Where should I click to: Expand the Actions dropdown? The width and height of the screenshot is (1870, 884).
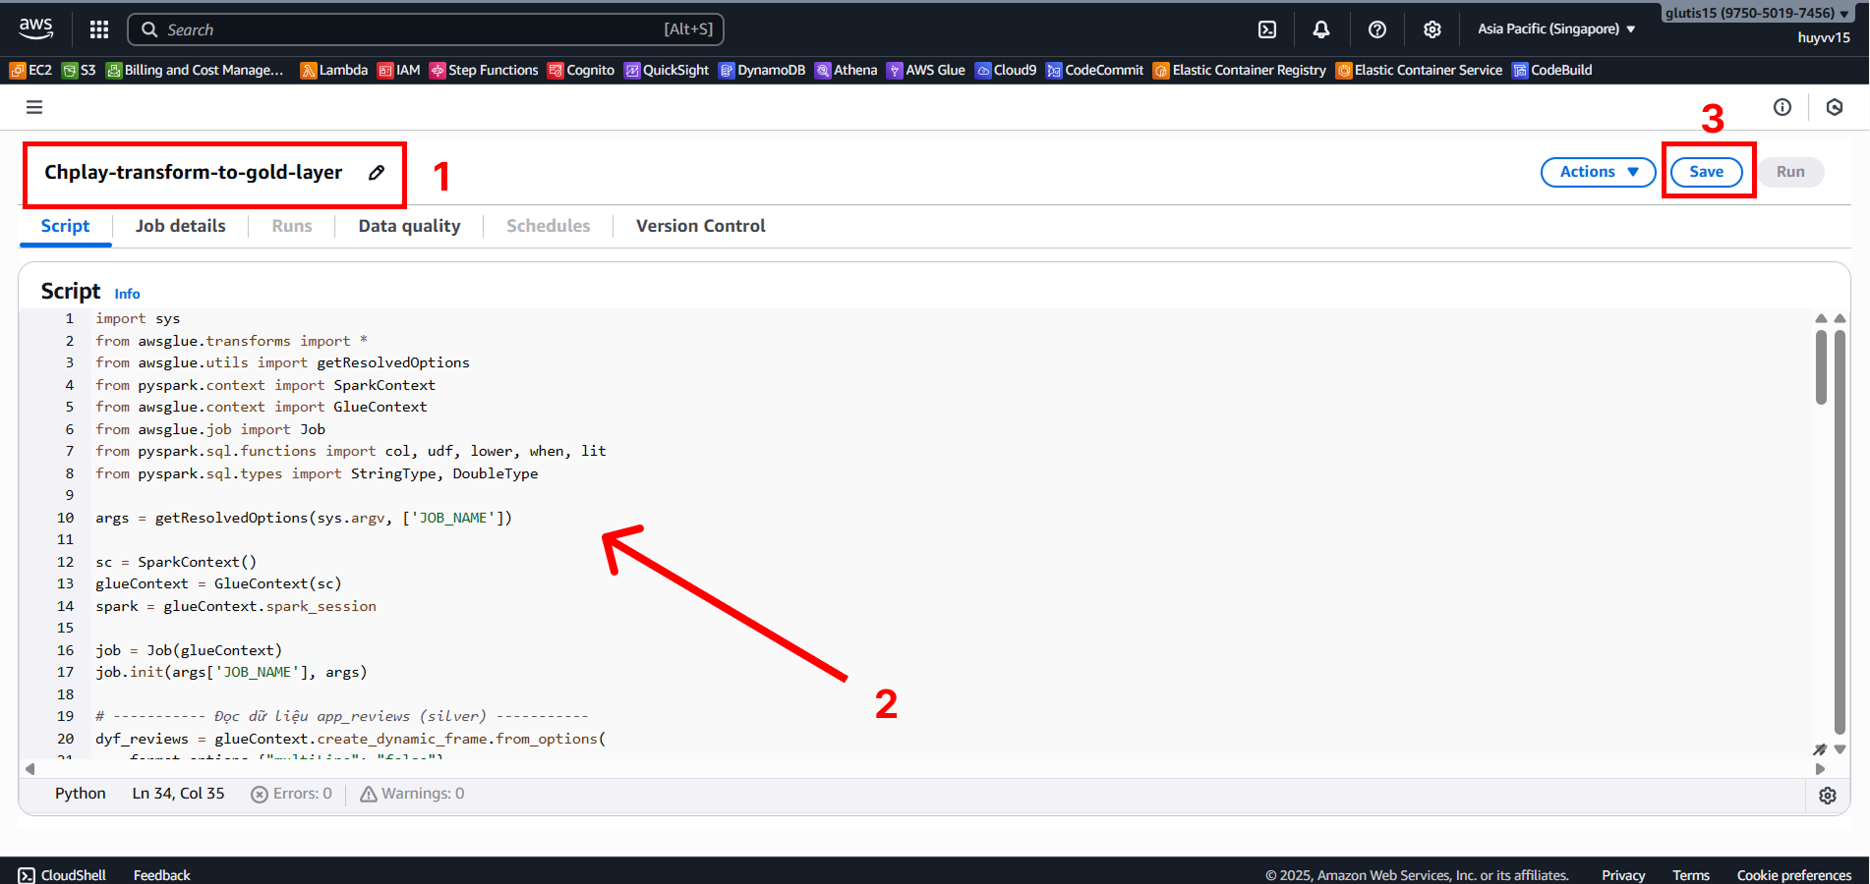(x=1598, y=172)
